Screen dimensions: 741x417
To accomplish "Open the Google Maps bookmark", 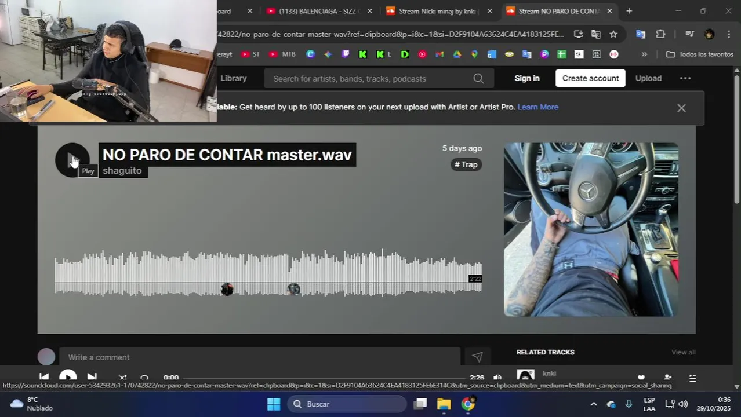I will click(x=474, y=54).
